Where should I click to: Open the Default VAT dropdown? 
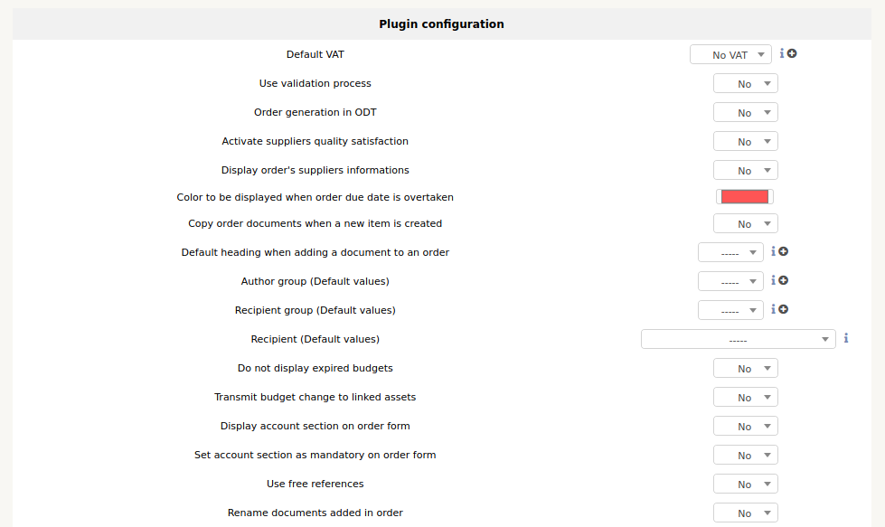pos(730,55)
